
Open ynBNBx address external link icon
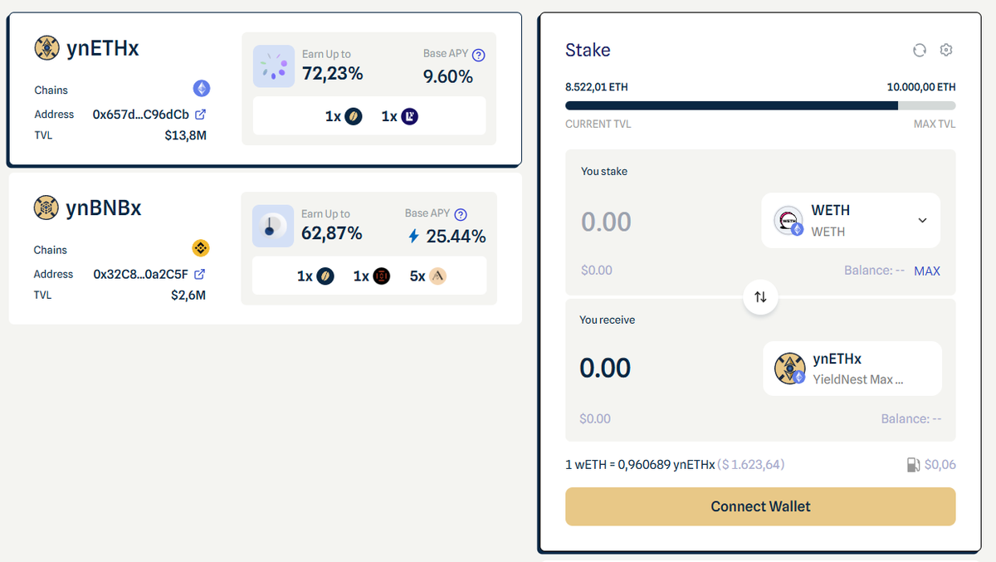(199, 274)
